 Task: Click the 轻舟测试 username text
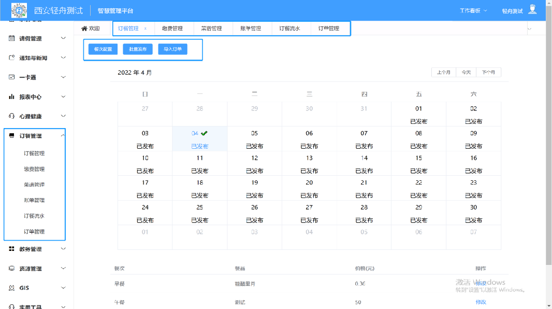coord(512,11)
